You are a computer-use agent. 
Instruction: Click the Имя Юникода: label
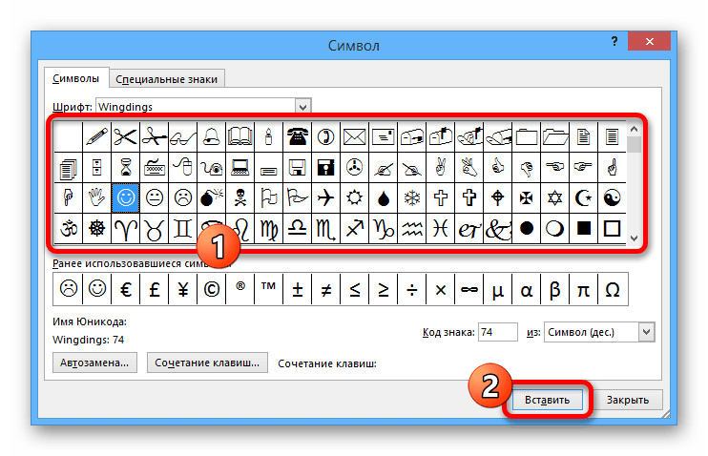90,321
